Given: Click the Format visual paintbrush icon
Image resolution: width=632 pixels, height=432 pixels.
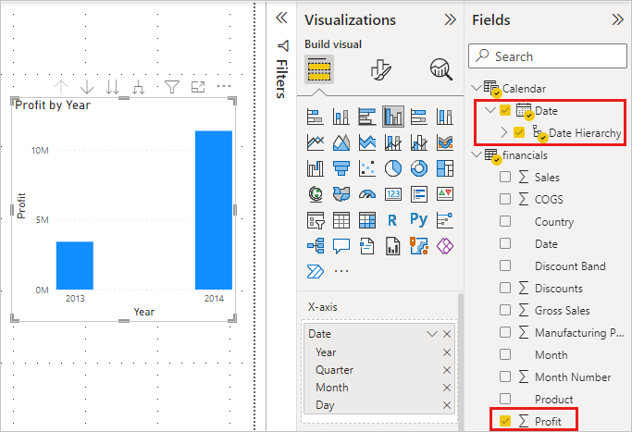Looking at the screenshot, I should click(380, 69).
